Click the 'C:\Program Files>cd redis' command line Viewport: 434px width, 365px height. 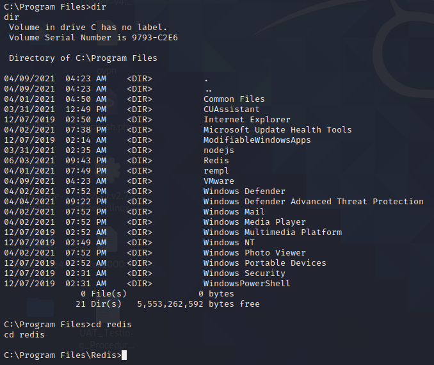click(x=68, y=325)
